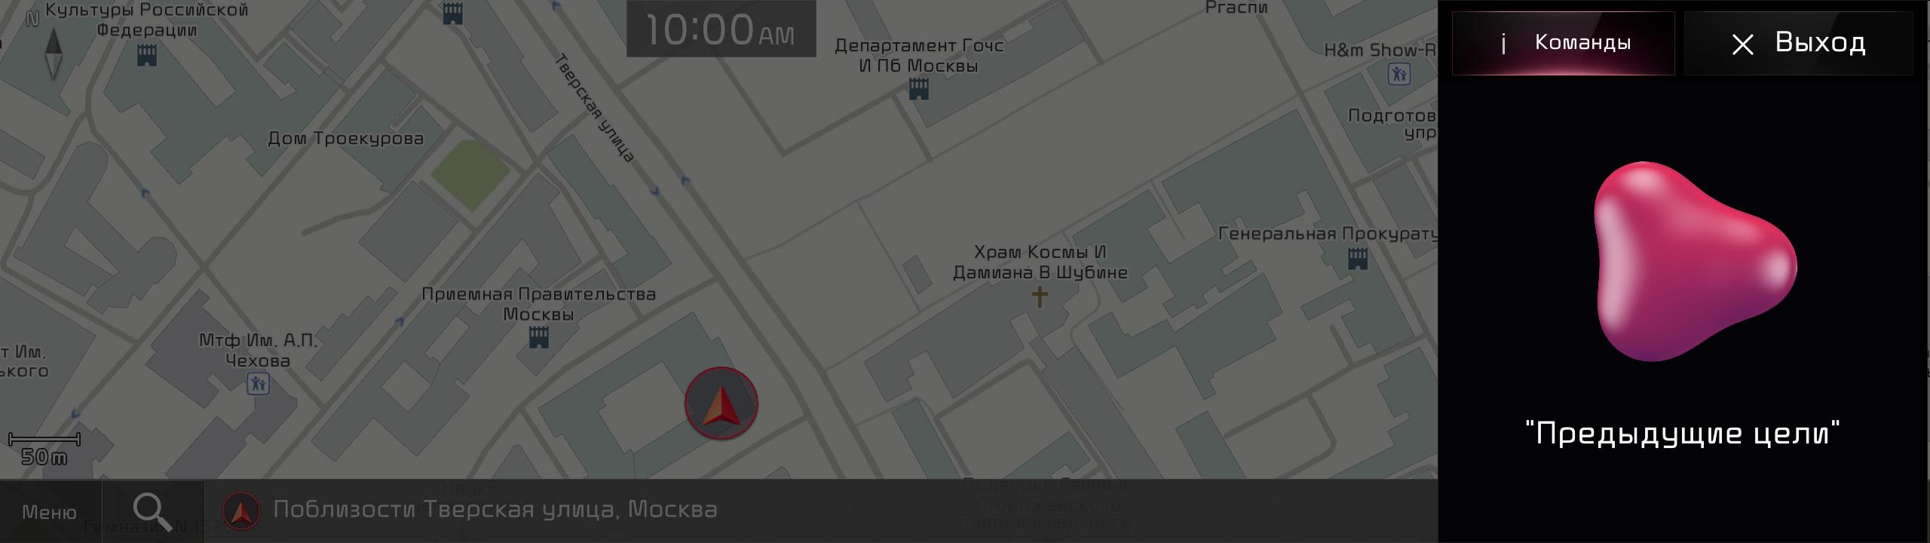Click the north compass indicator
Screen dimensions: 1930x543
tap(53, 53)
